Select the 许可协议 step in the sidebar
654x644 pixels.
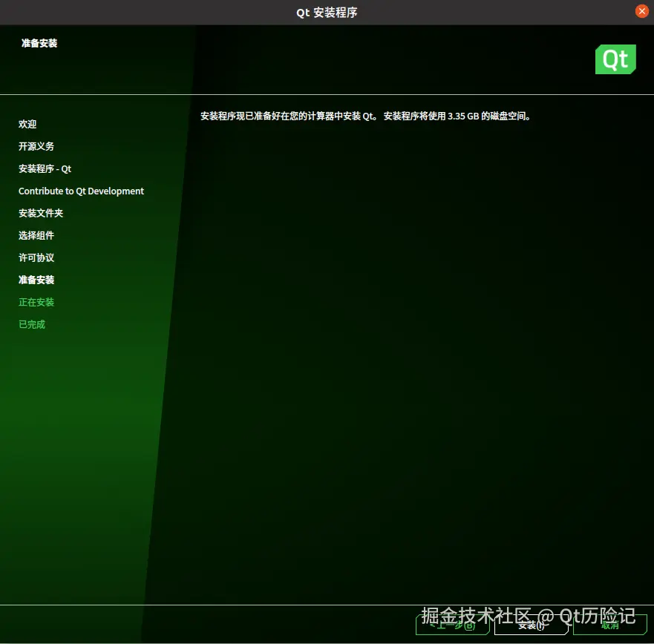[x=36, y=257]
